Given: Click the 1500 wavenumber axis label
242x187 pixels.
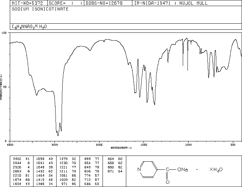Looking at the screenshot, I should pos(144,145).
